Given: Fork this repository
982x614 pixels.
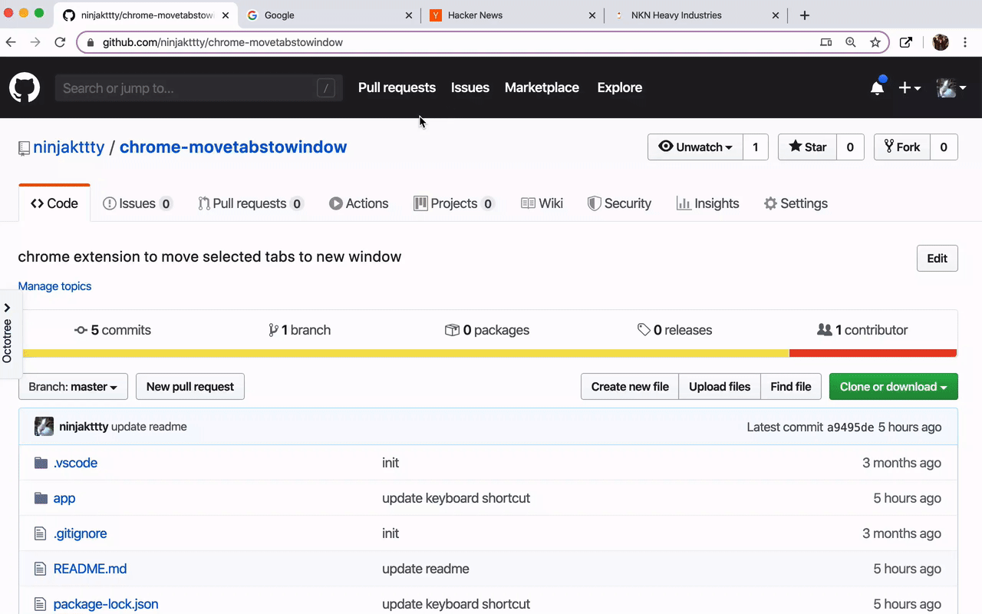Looking at the screenshot, I should pyautogui.click(x=902, y=147).
